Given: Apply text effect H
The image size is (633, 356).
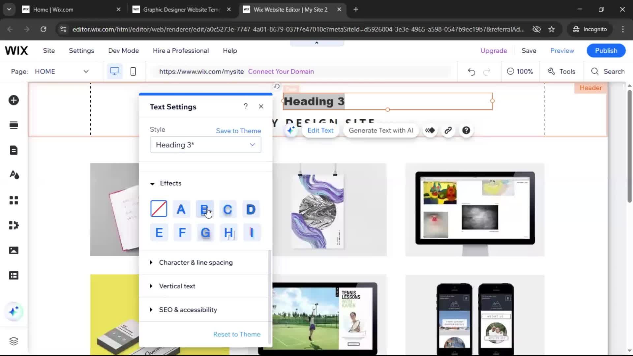Looking at the screenshot, I should tap(228, 232).
